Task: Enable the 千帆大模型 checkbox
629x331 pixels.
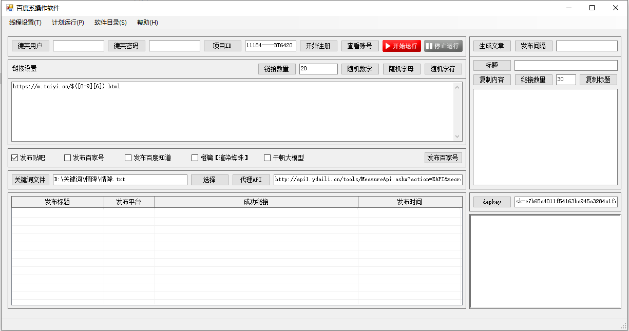Action: tap(267, 158)
